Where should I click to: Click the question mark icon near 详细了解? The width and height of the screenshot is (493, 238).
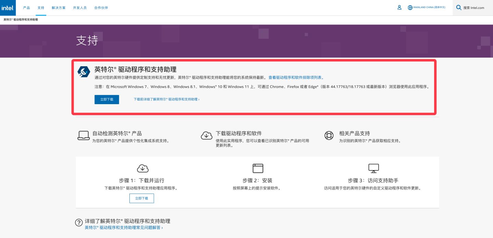[x=79, y=222]
